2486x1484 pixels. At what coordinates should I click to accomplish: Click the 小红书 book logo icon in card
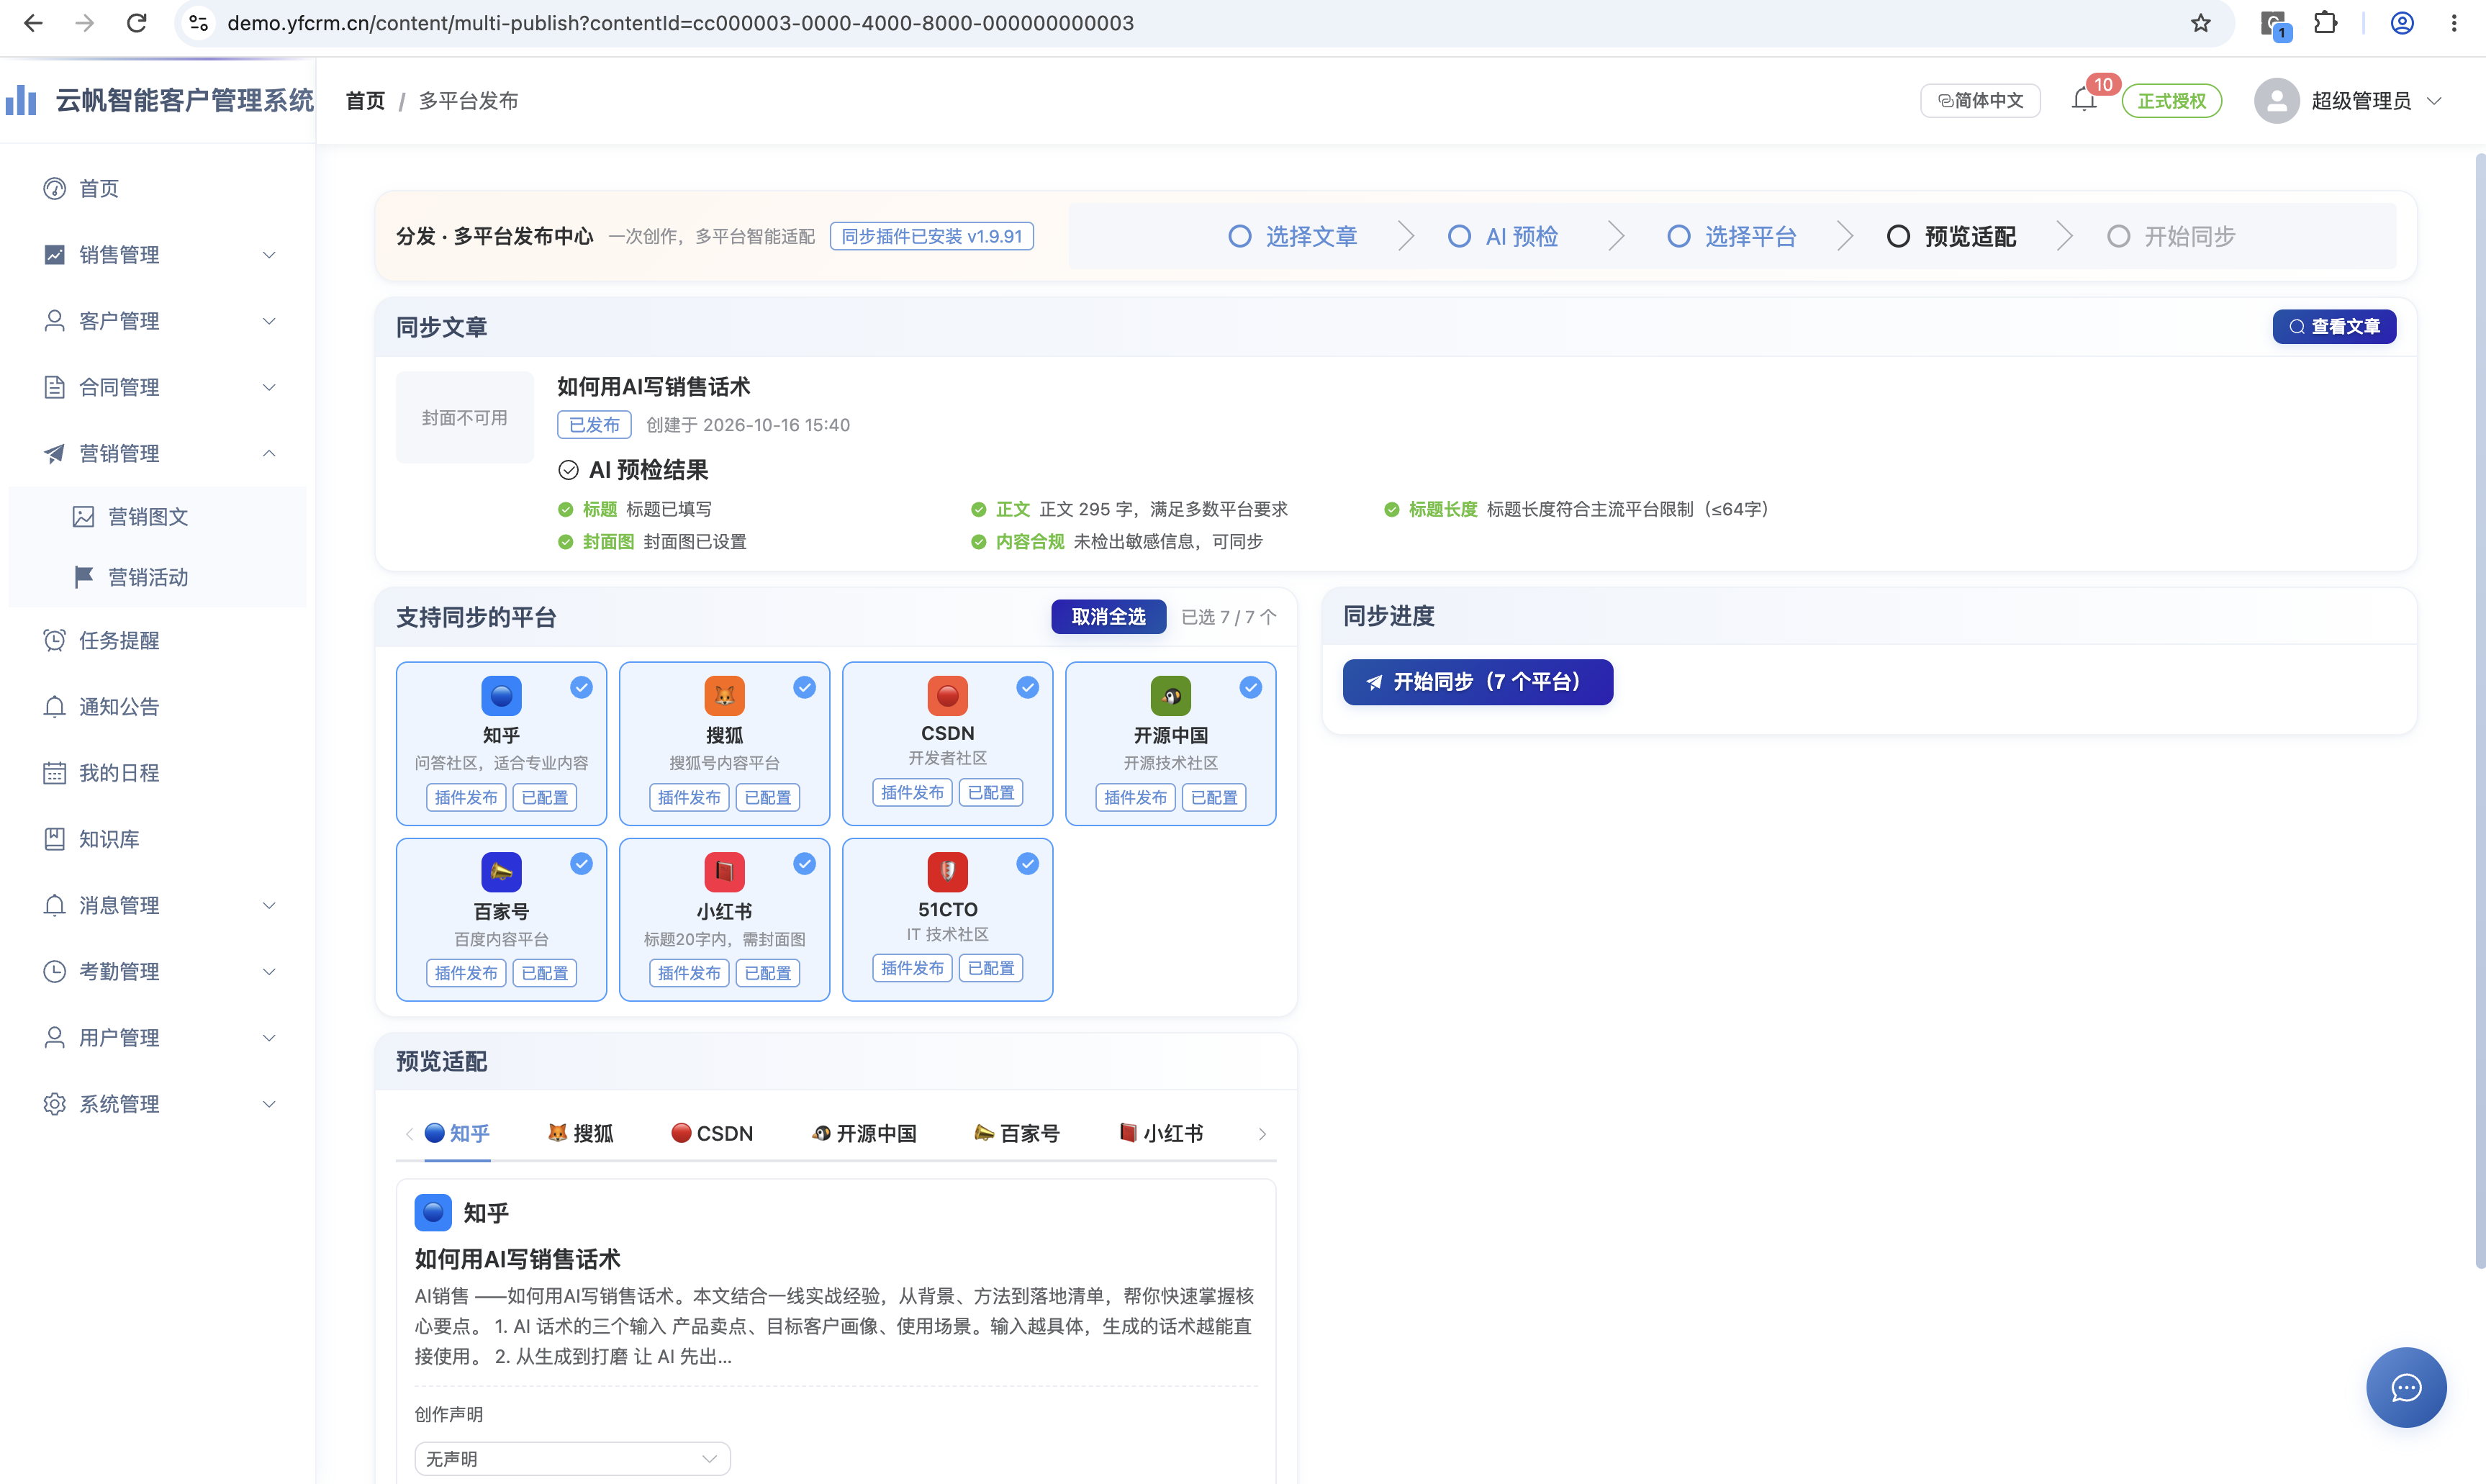point(724,871)
